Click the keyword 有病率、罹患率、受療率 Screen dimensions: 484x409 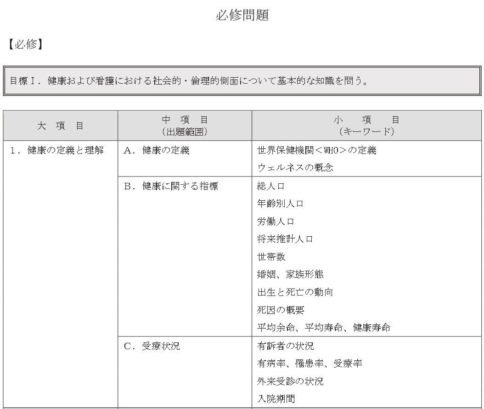pos(310,364)
